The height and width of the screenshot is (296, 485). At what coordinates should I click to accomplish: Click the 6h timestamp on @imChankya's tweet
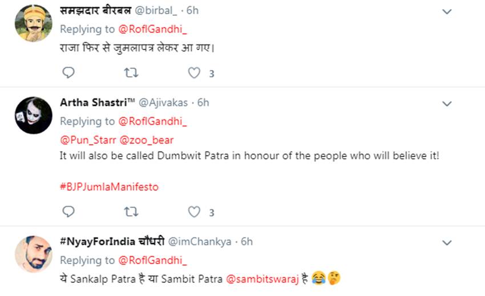[x=246, y=241]
